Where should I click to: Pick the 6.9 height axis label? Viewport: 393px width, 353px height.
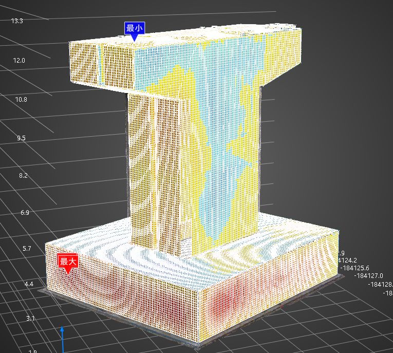[x=25, y=212]
